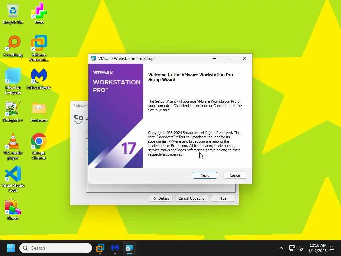Select the VMware Workstation desktop shortcut
Screen dimensions: 341x256
point(39,48)
